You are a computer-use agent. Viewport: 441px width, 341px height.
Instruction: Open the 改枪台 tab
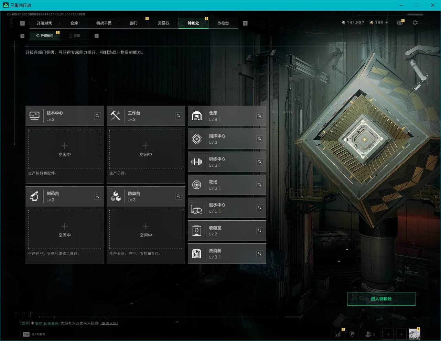coord(223,23)
